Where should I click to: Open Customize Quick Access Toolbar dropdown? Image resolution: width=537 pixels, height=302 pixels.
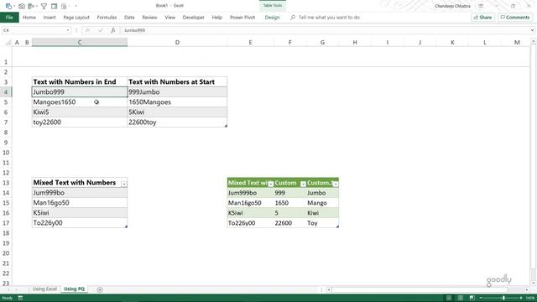[x=76, y=6]
